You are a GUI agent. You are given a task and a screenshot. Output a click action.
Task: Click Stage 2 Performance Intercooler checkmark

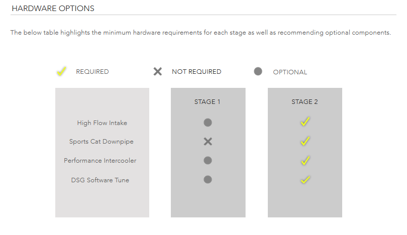pos(306,161)
